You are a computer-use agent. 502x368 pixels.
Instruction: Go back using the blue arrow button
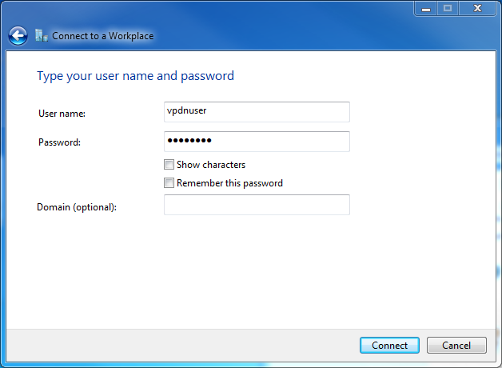18,35
